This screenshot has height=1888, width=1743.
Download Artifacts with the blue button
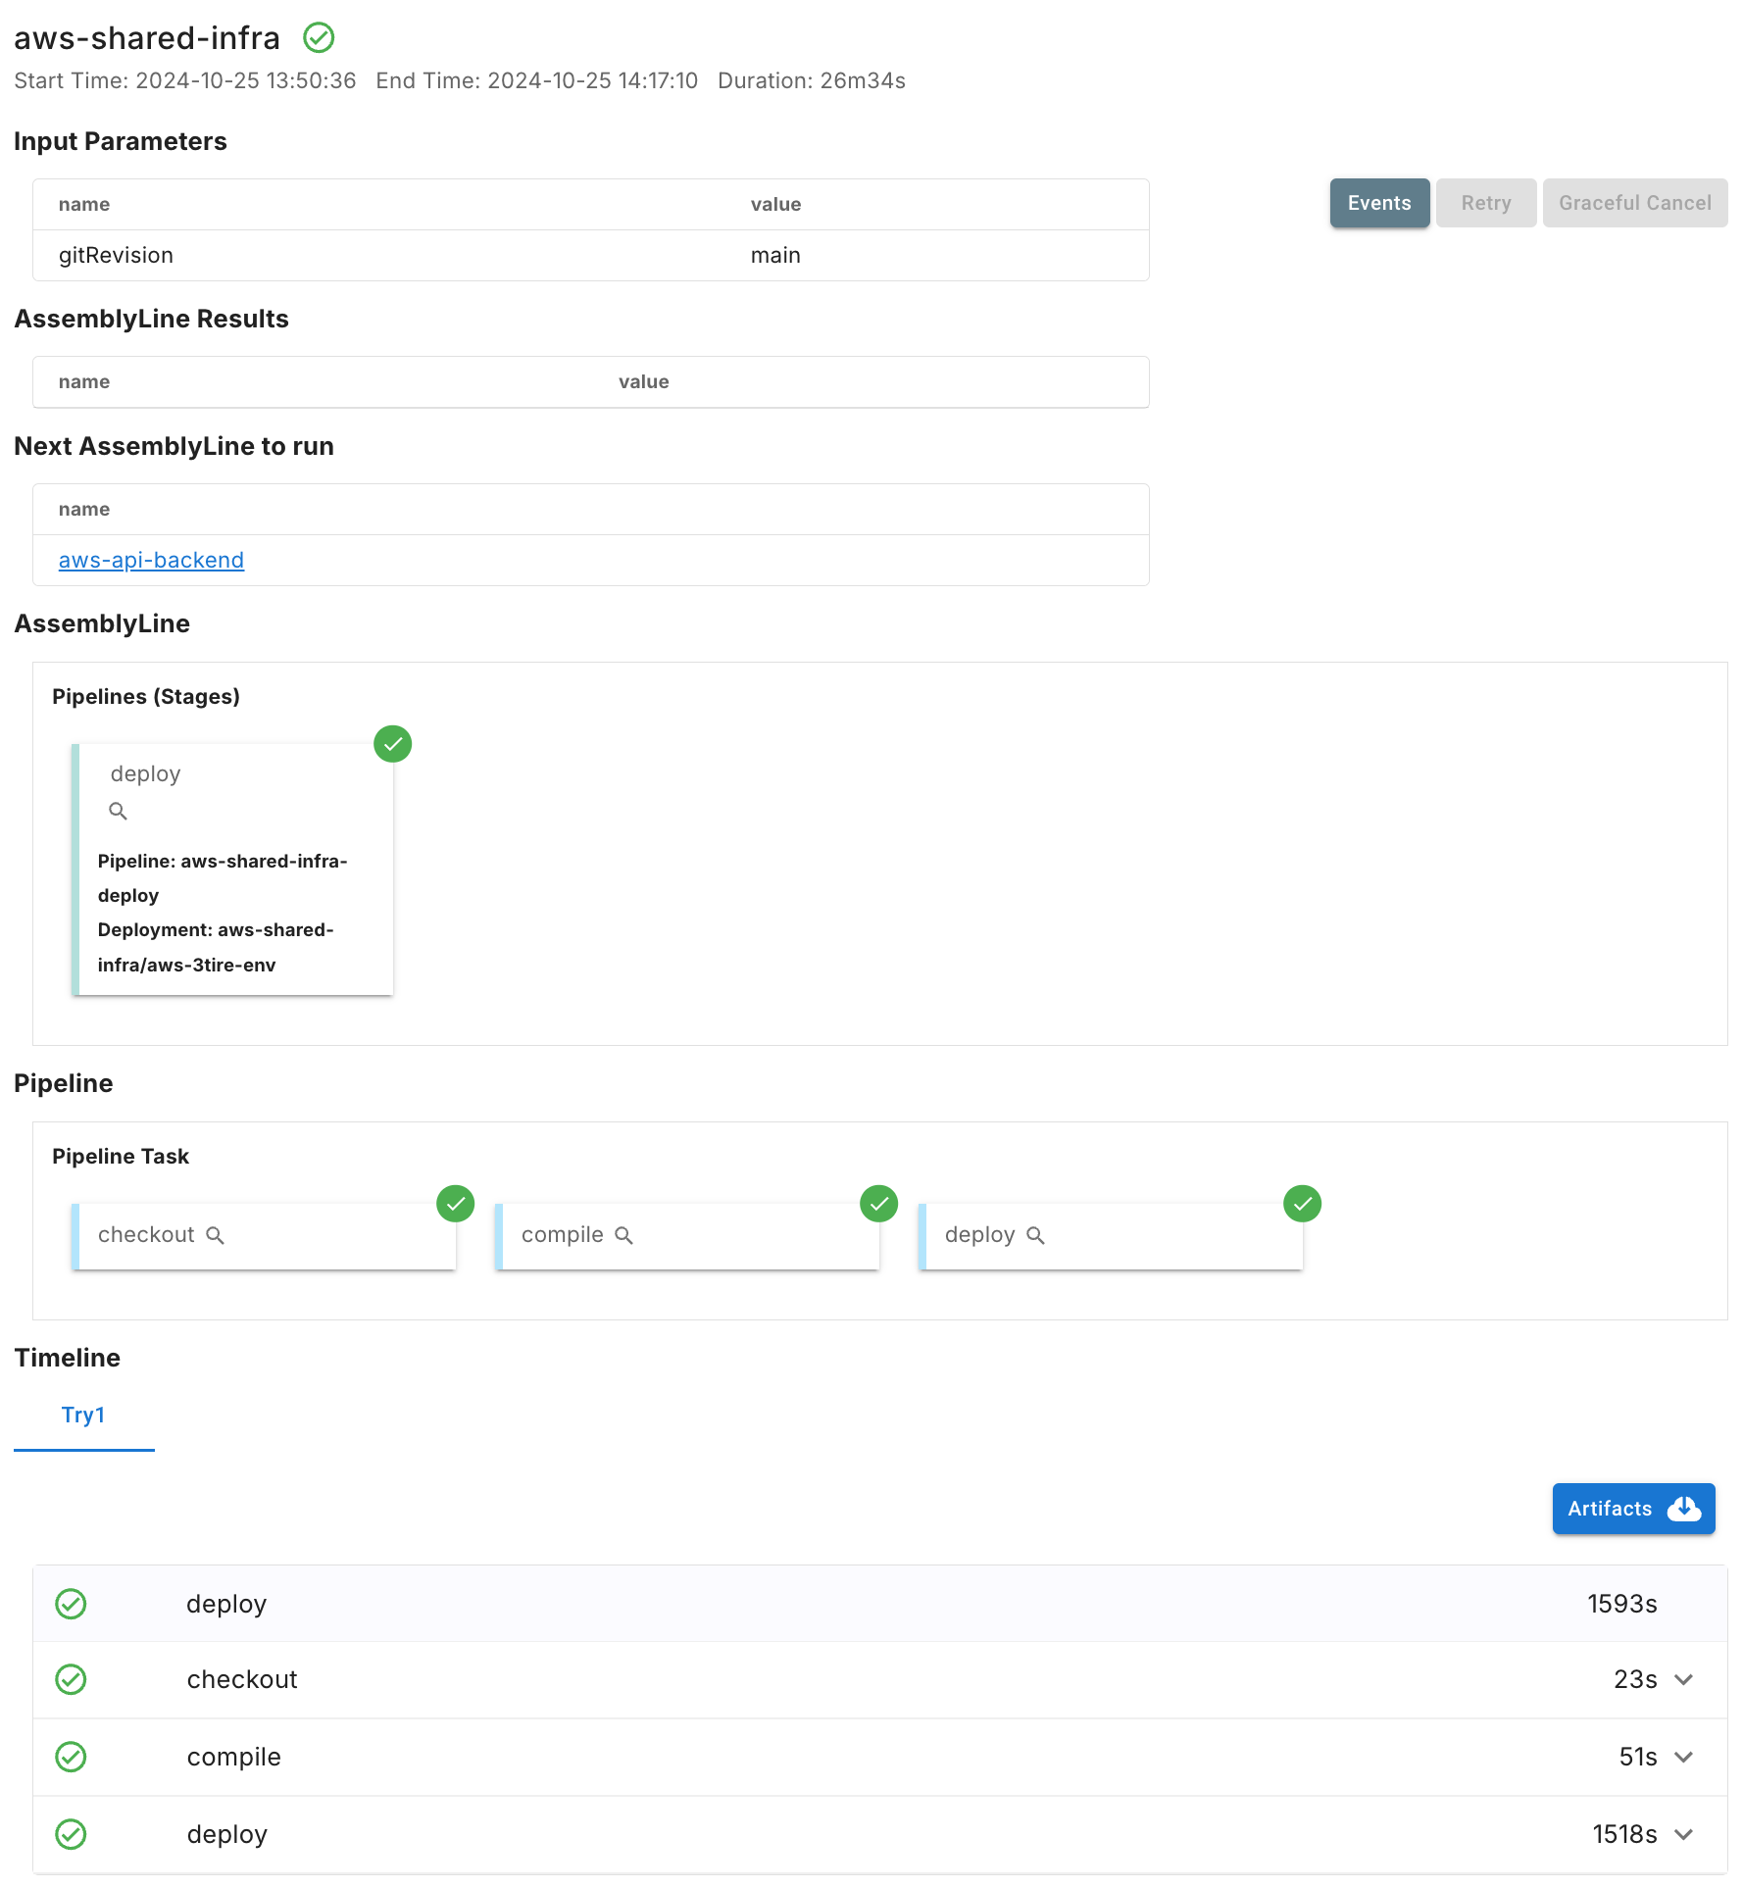click(x=1632, y=1509)
